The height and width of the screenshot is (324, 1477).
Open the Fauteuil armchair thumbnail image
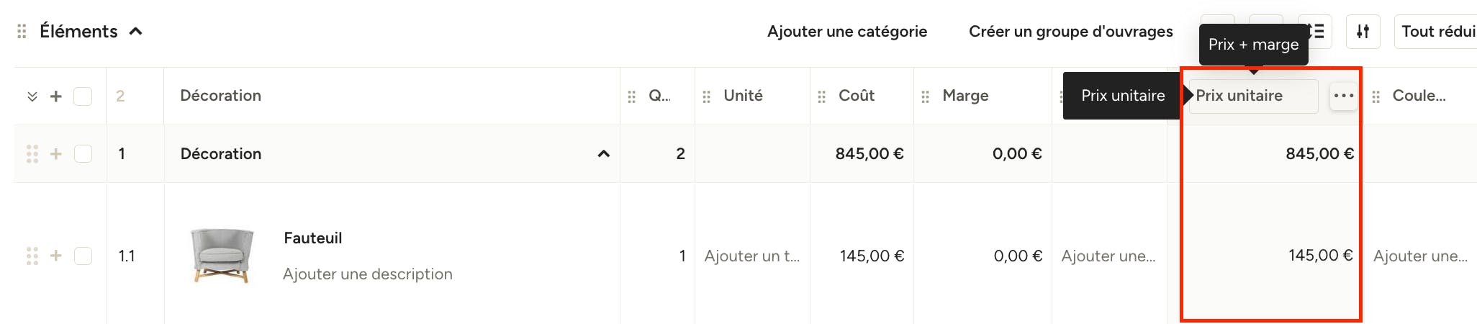pos(222,256)
